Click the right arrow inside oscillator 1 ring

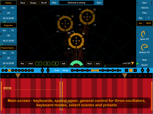coord(68,24)
